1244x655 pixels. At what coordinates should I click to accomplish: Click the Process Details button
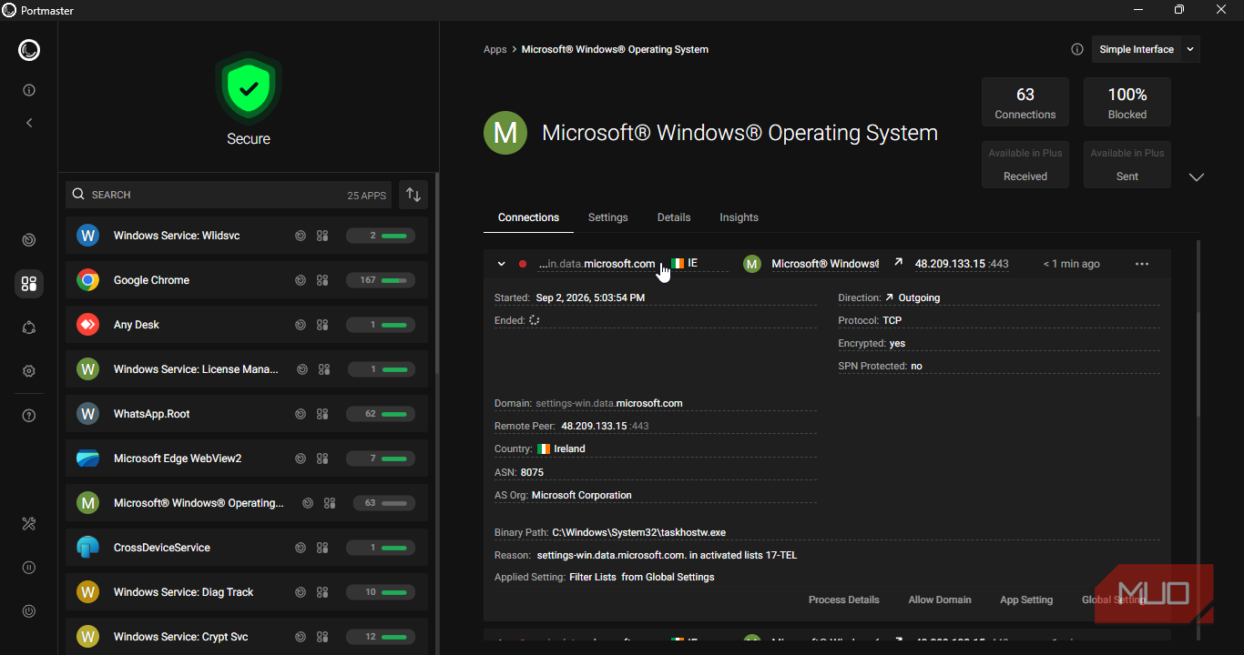[844, 600]
